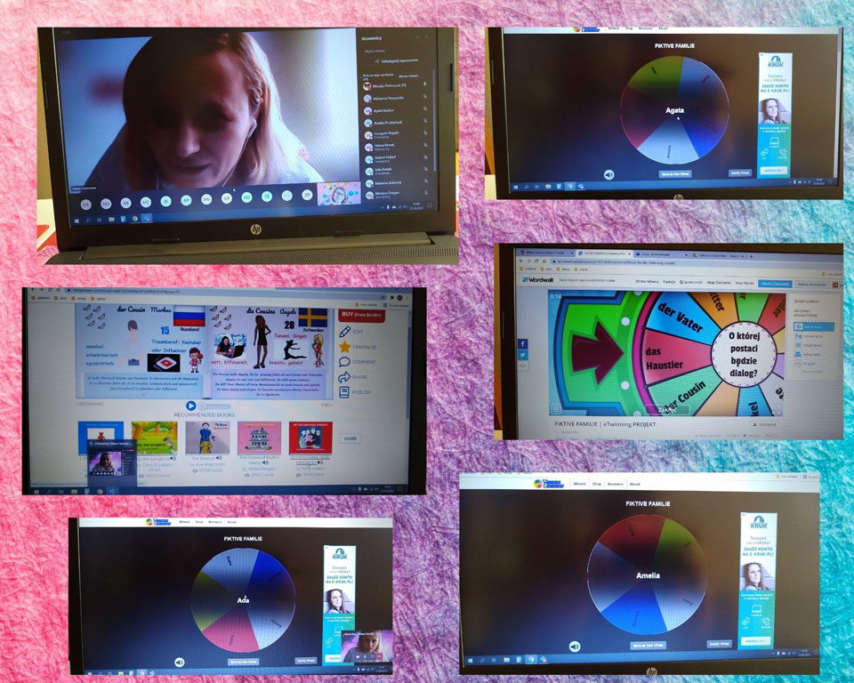Open The Rescue recommended book thumbnail
Screen dimensions: 854x683
[x=208, y=438]
